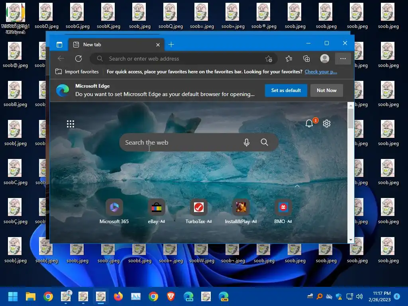Select soob=.jpeg on desktop
The width and height of the screenshot is (408, 306).
click(202, 16)
